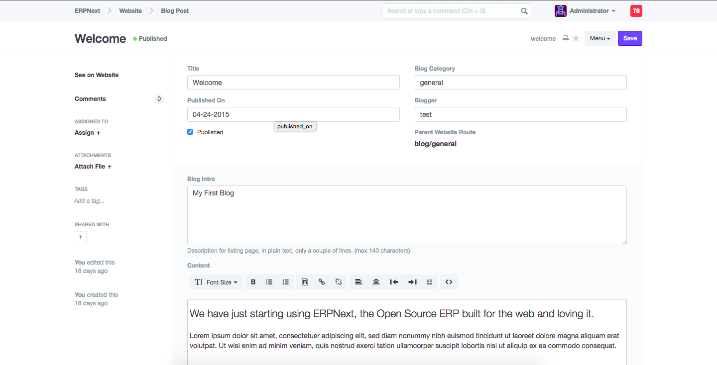
Task: Open the Font Size dropdown
Action: point(217,282)
